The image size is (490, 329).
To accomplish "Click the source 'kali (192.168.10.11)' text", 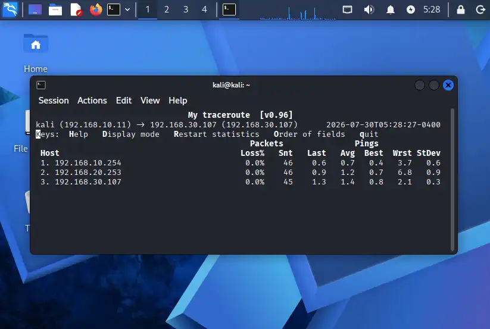I will (x=83, y=125).
